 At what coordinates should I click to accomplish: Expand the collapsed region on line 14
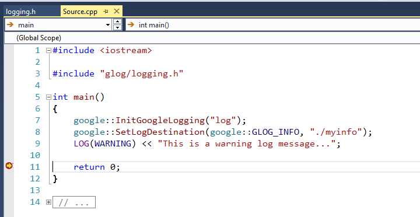(48, 202)
